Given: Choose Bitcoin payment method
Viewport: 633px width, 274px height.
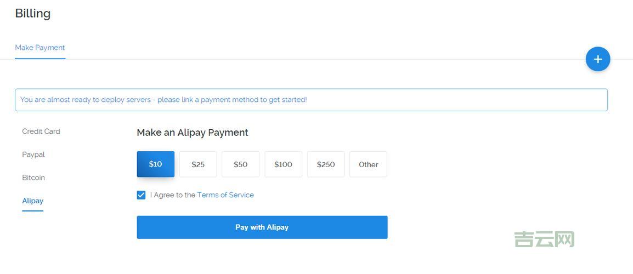Looking at the screenshot, I should tap(33, 178).
